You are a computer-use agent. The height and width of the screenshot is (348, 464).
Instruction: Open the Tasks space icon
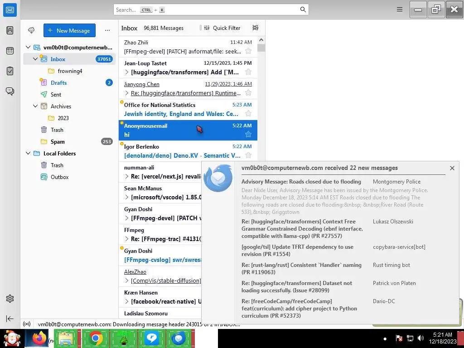(x=10, y=71)
